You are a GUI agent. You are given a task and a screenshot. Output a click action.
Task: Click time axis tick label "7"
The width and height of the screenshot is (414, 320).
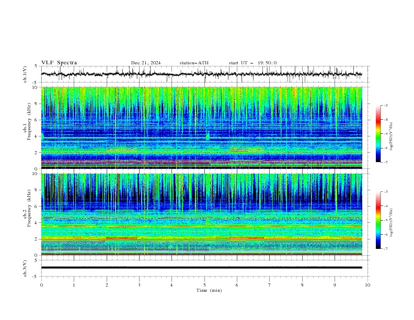(x=270, y=285)
